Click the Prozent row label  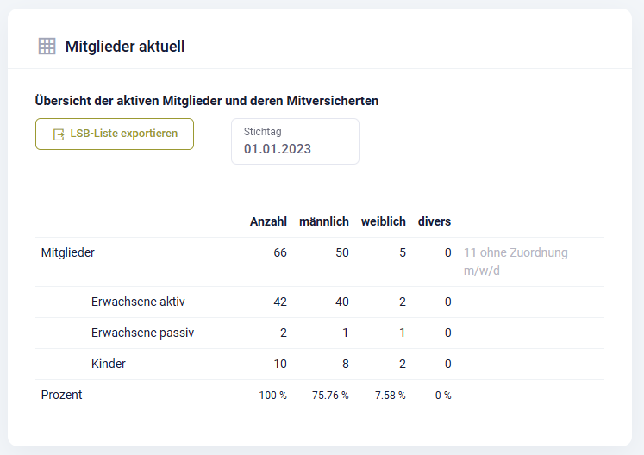pos(62,395)
